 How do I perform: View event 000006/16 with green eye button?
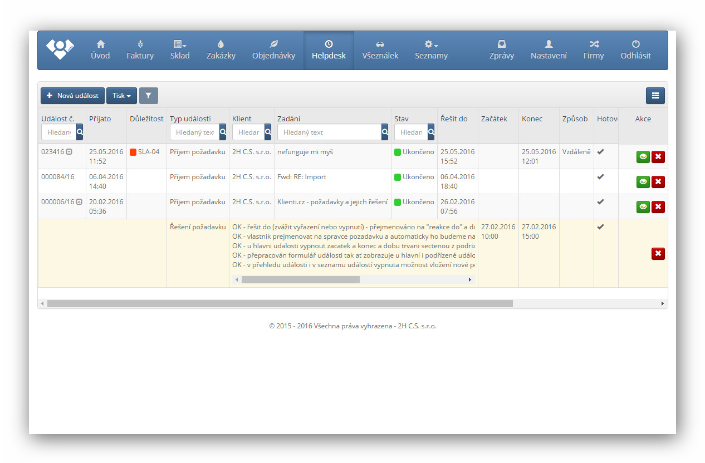643,207
